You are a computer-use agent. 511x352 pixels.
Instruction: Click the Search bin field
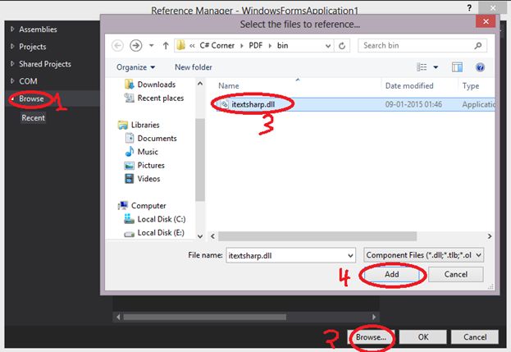[422, 46]
